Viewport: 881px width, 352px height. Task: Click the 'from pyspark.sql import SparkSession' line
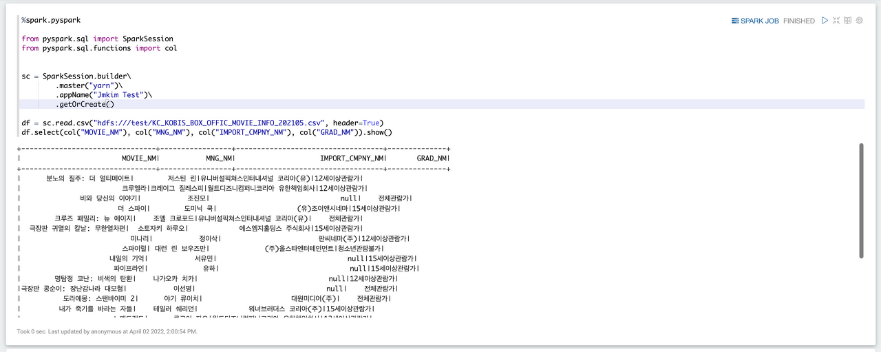[x=97, y=39]
